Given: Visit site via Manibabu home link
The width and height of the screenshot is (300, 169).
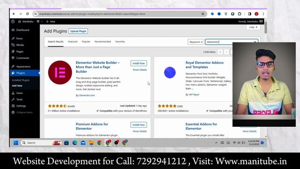Looking at the screenshot, I should click(26, 22).
